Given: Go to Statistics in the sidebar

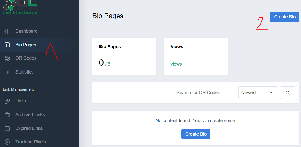Looking at the screenshot, I should click(24, 72).
